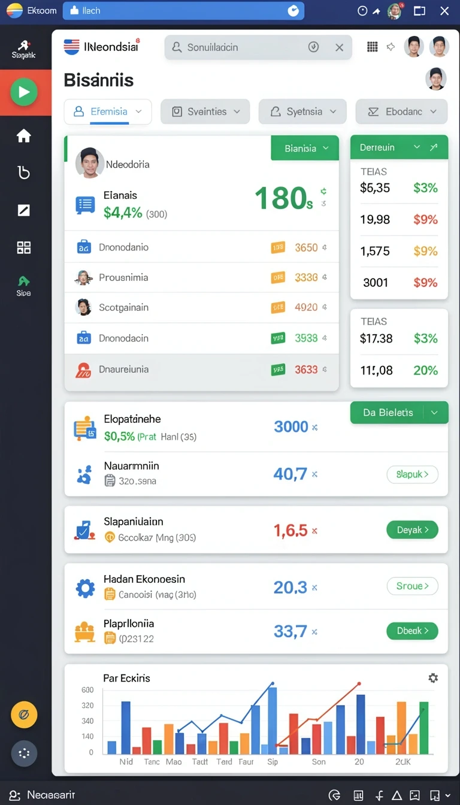Screen dimensions: 460x805
Task: Click the green Dbeak button
Action: [x=413, y=631]
